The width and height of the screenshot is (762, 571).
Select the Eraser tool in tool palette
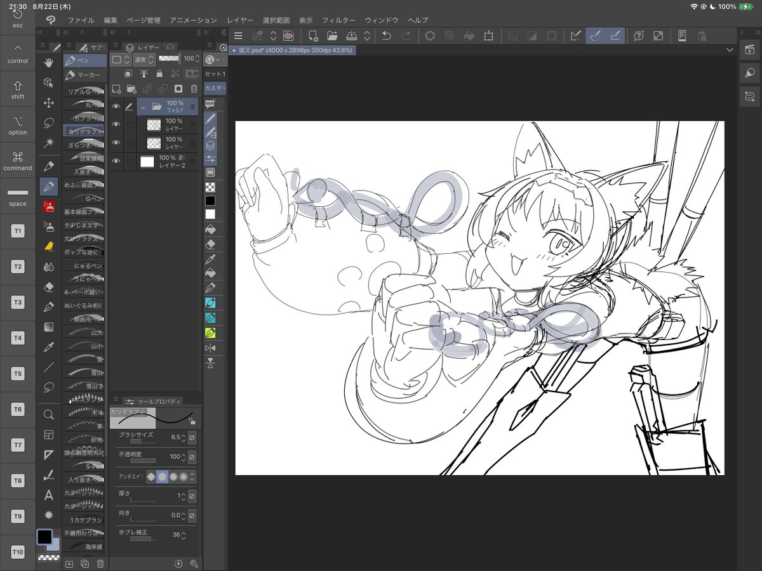(49, 287)
